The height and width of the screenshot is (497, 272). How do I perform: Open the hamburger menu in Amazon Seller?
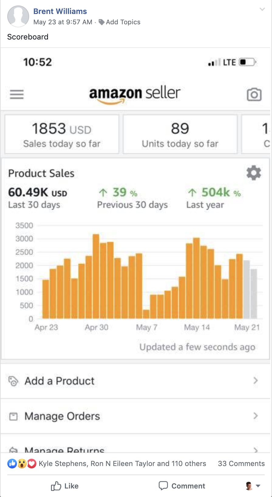tap(17, 94)
